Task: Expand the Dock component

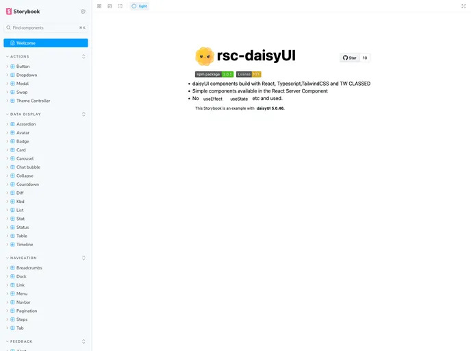Action: pyautogui.click(x=46, y=276)
